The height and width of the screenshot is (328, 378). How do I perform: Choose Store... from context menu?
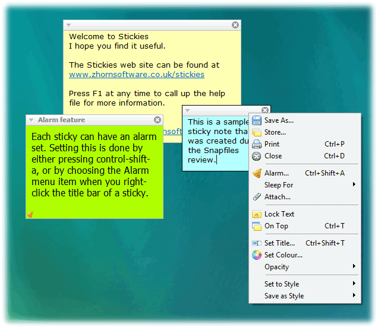click(x=305, y=132)
